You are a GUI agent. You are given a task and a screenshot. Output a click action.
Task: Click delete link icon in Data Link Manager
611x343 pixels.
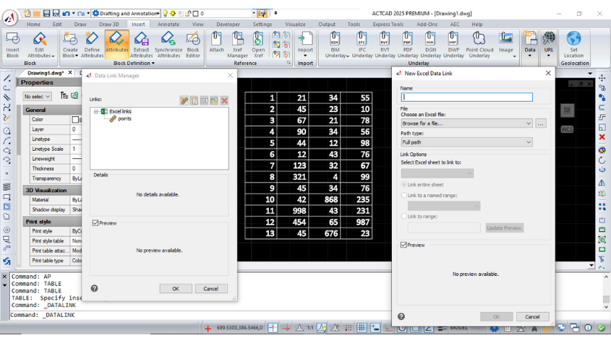(x=224, y=101)
